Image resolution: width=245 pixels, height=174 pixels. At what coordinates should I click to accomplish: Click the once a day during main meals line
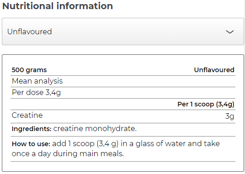click(68, 154)
